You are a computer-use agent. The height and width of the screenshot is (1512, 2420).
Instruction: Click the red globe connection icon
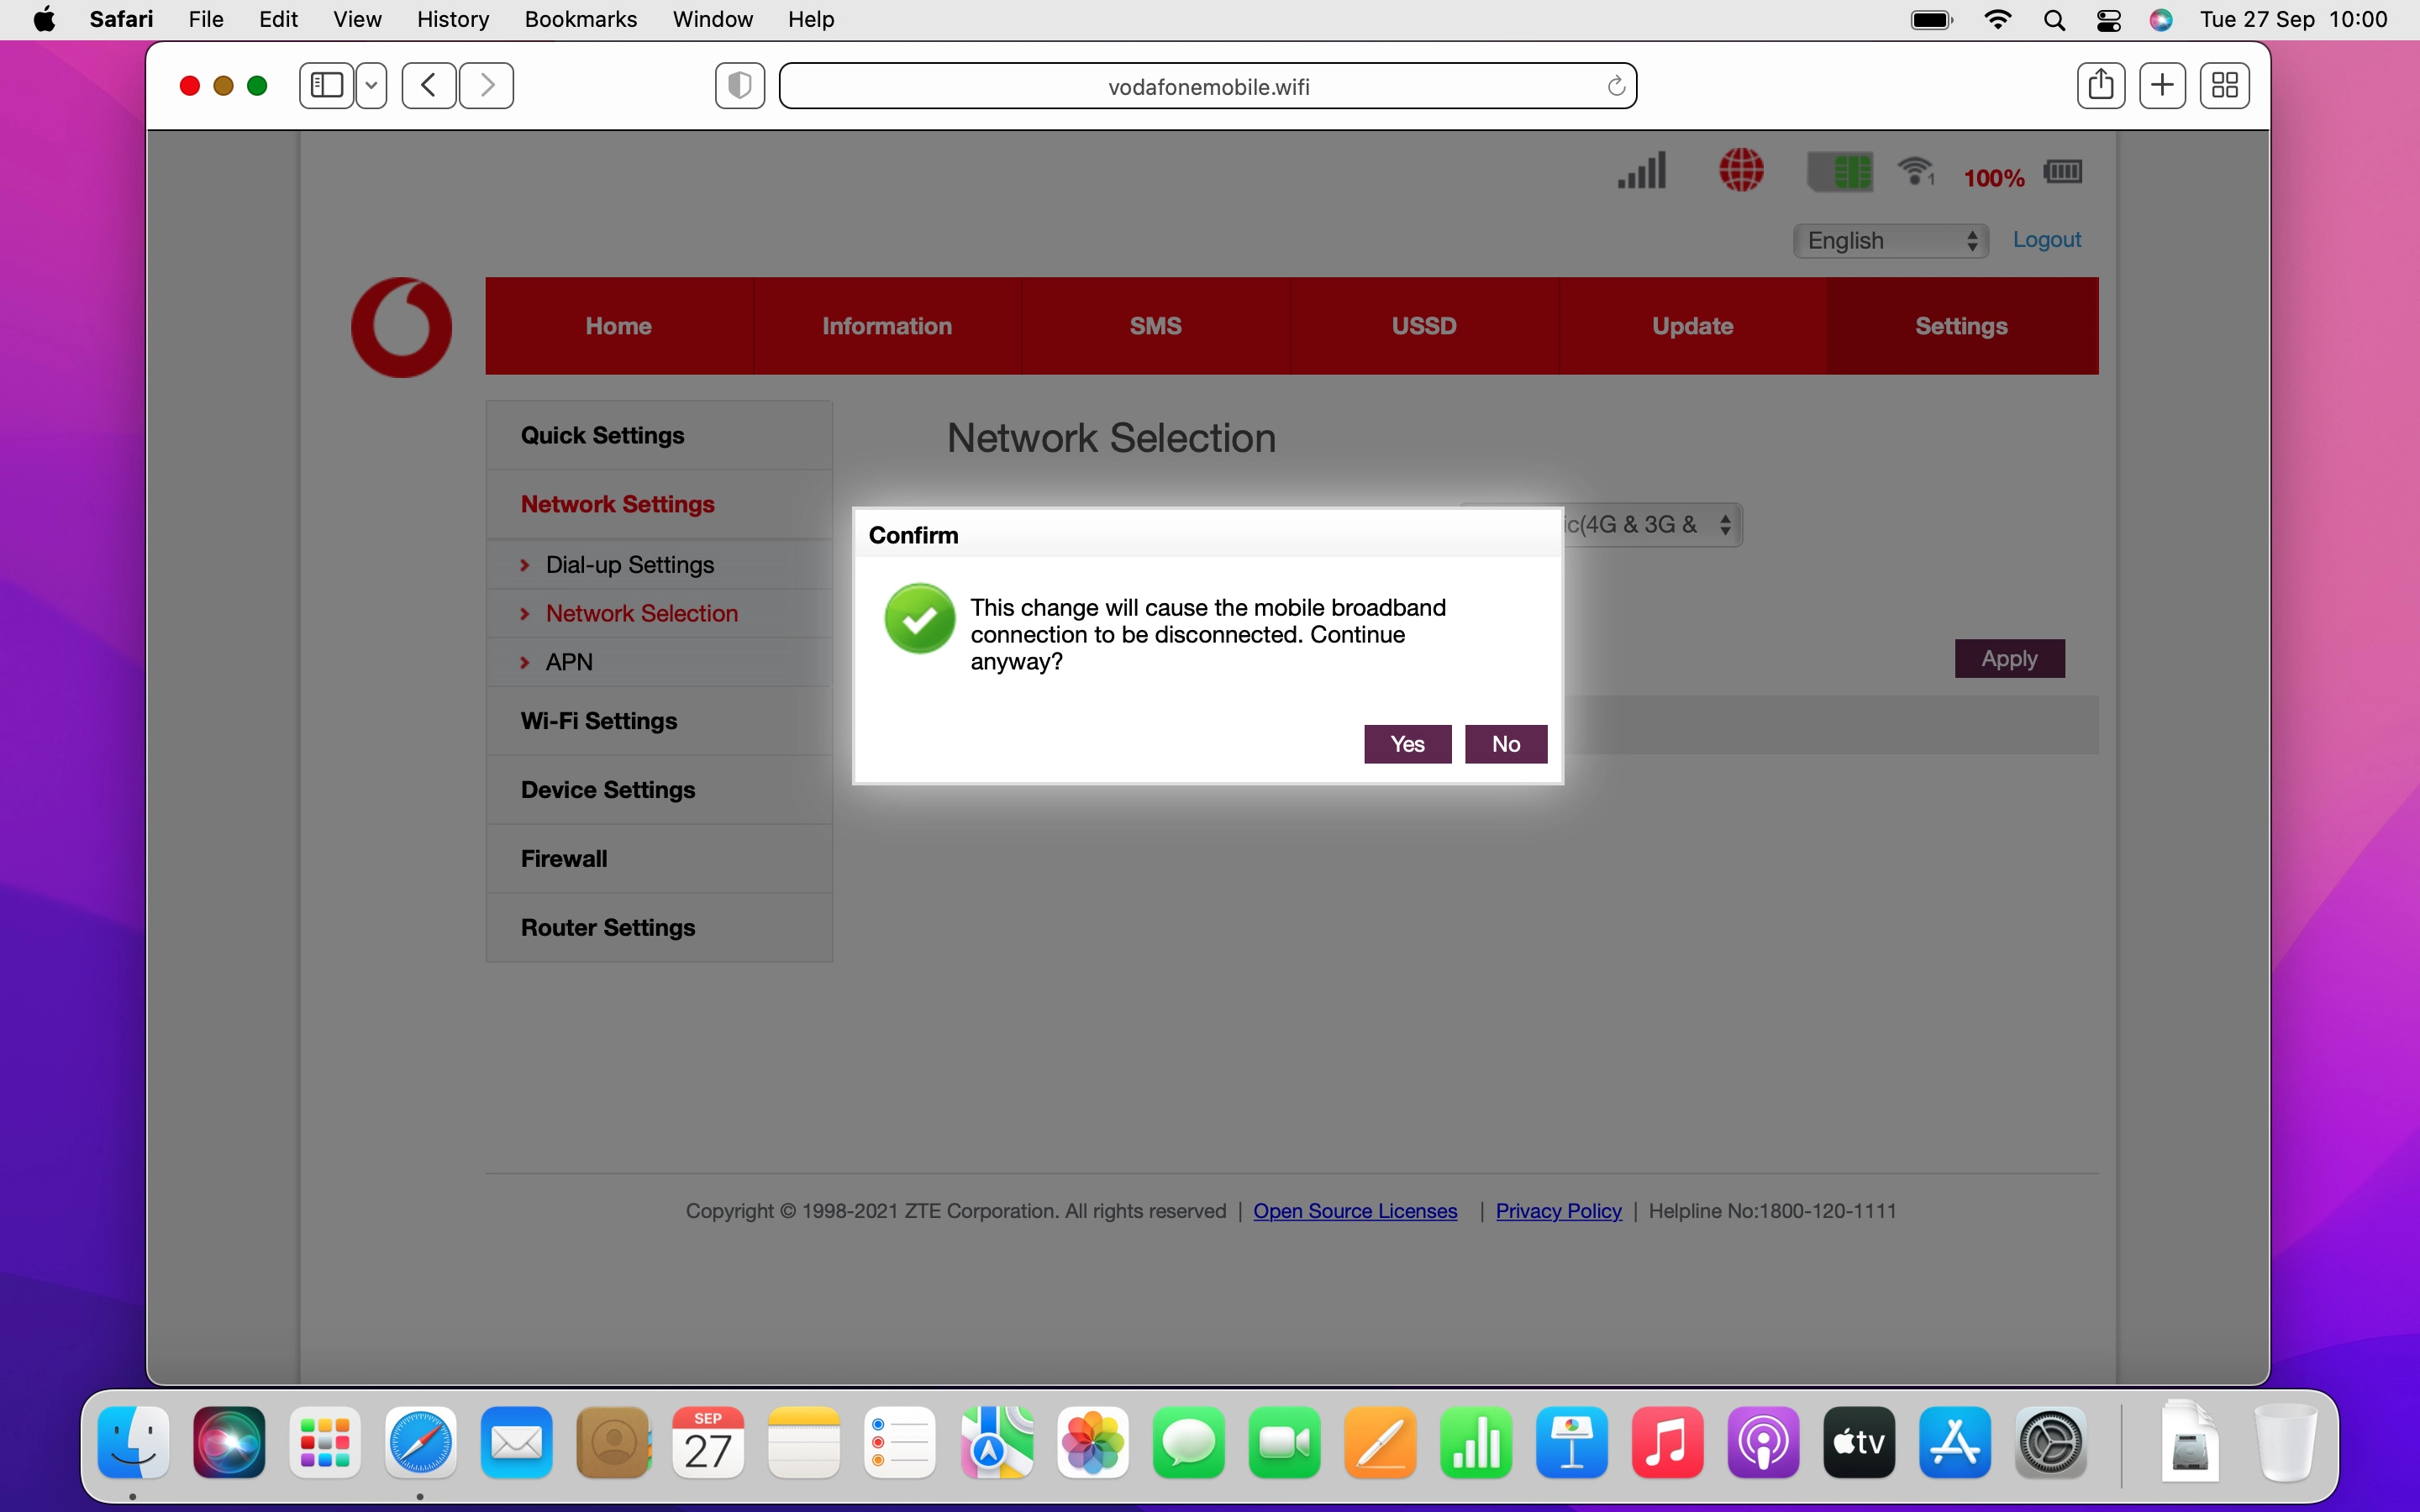(x=1741, y=170)
